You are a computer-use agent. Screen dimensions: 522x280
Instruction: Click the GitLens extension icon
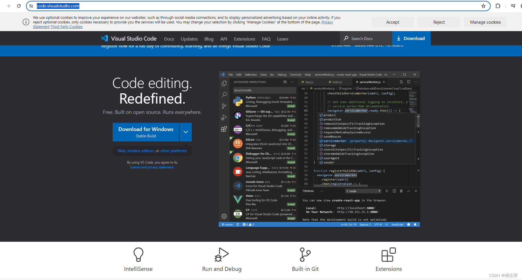(238, 115)
